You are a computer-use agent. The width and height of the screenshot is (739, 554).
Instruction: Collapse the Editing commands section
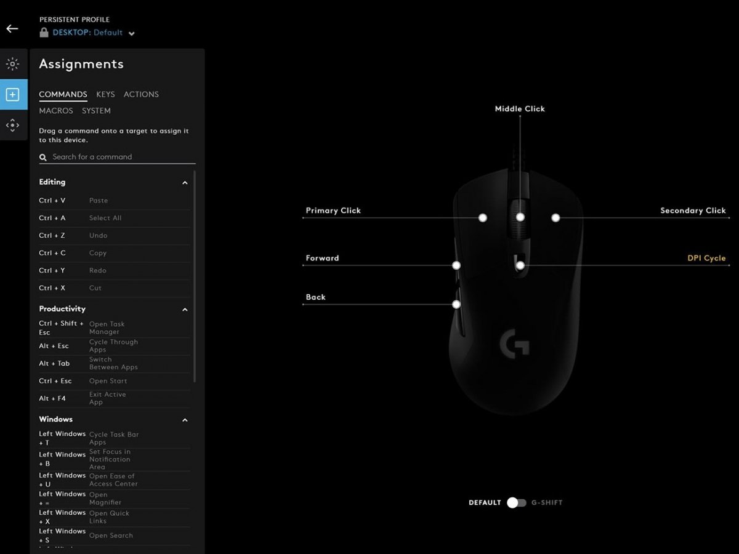[185, 183]
